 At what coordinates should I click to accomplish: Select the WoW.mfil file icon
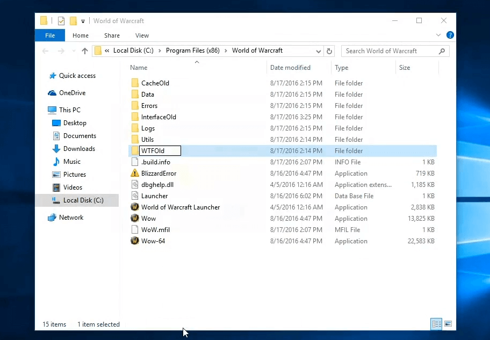click(135, 229)
